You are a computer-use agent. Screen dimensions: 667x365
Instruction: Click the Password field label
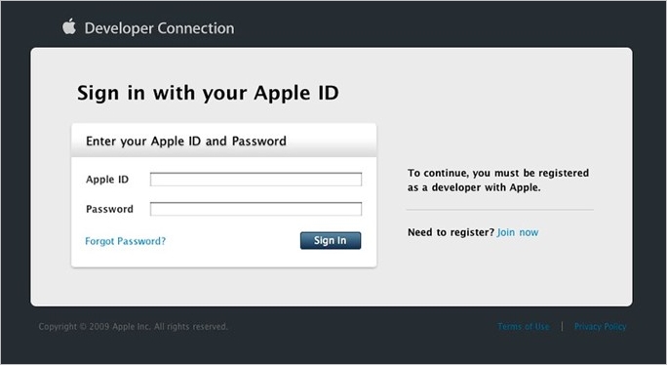(110, 209)
